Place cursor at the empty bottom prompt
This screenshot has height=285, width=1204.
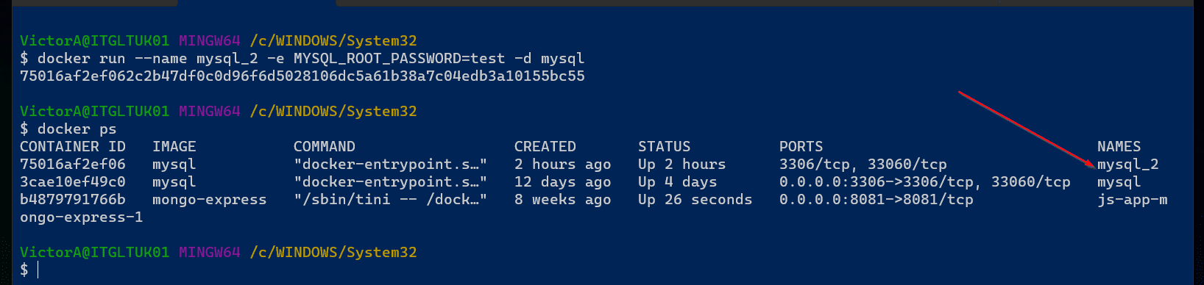click(38, 270)
